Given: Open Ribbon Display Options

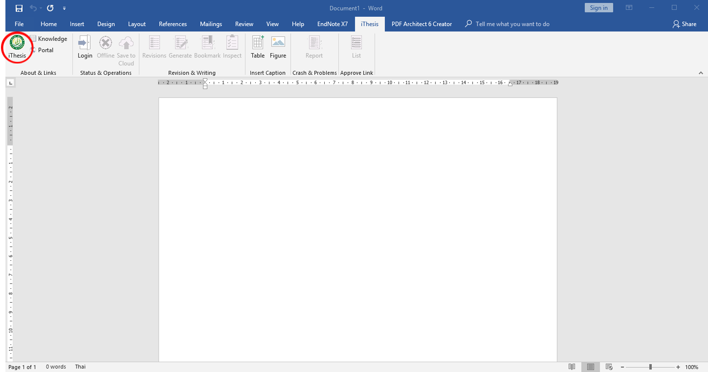Looking at the screenshot, I should point(629,8).
